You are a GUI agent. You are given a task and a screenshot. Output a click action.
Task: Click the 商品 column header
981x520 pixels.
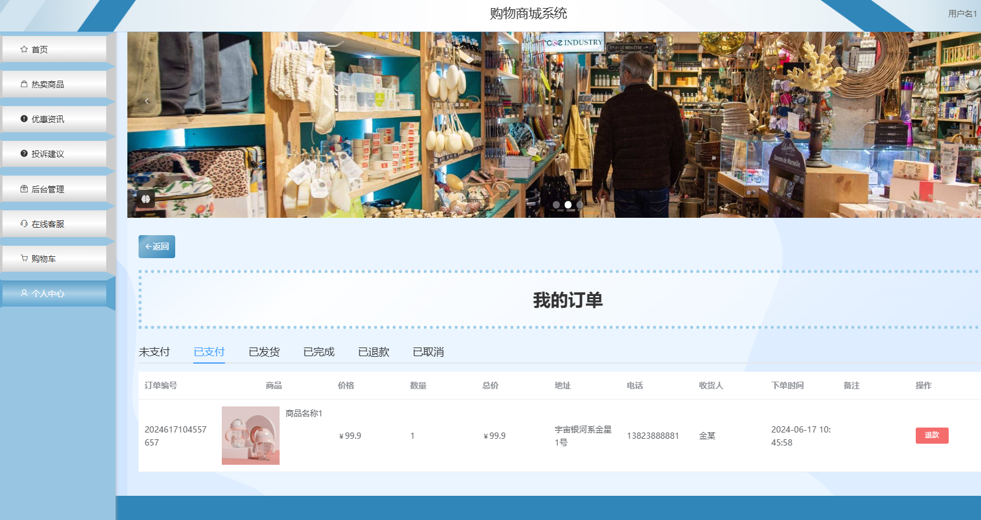tap(274, 385)
